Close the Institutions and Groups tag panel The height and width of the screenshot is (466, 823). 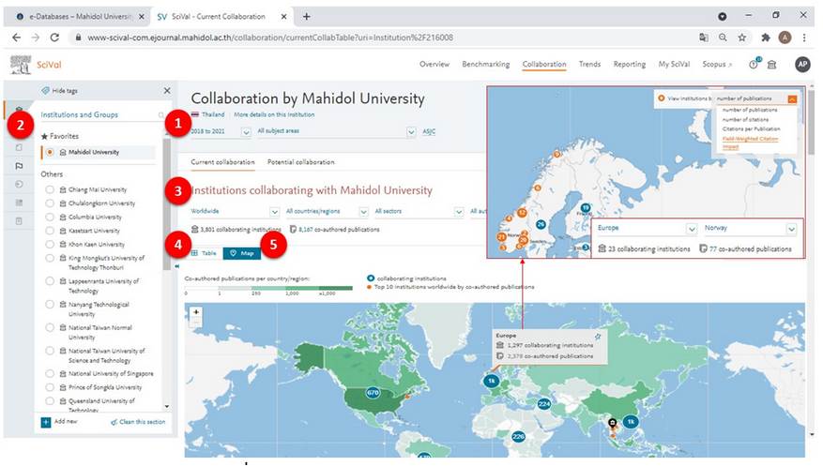[167, 91]
